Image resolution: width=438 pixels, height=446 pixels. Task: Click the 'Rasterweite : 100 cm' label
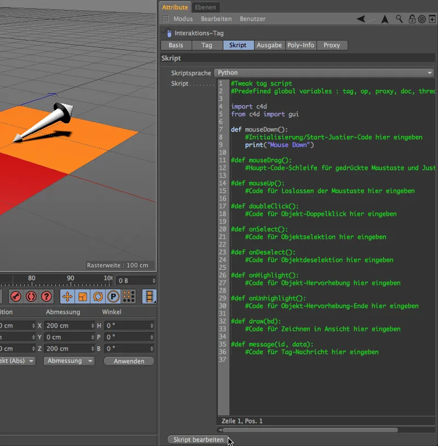pos(118,265)
